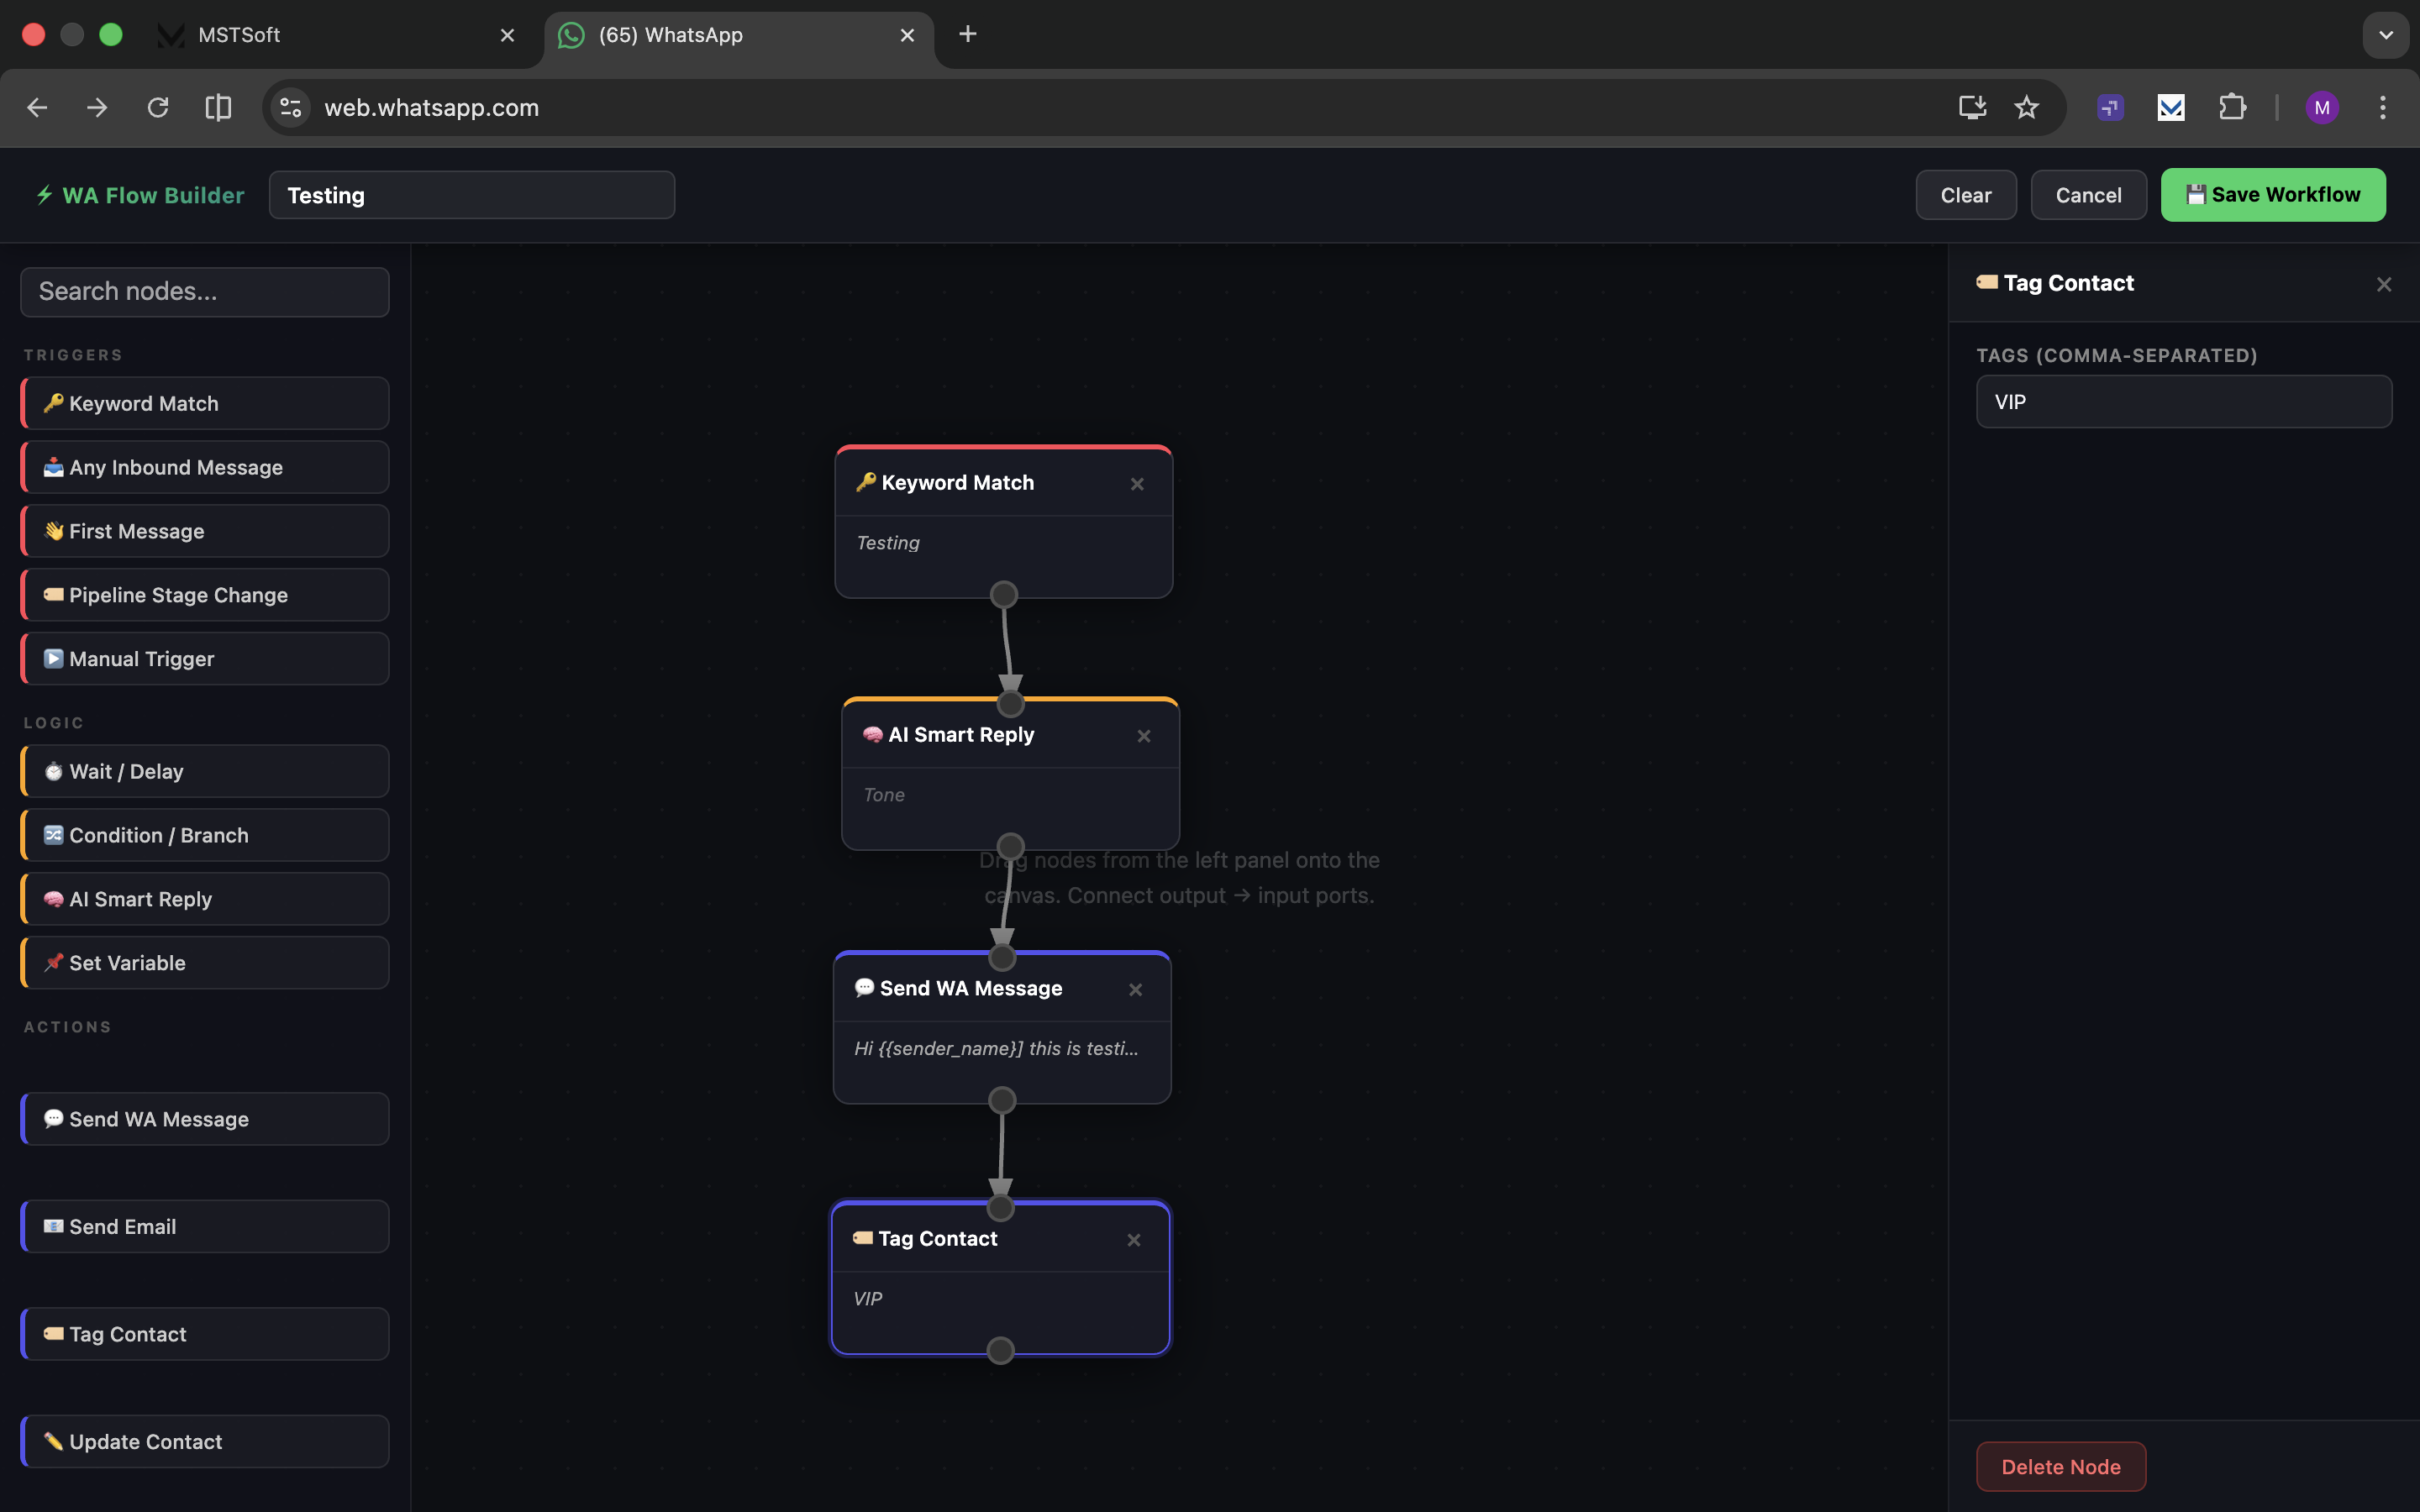The height and width of the screenshot is (1512, 2420).
Task: Click the output port of Tag Contact node
Action: pos(1000,1351)
